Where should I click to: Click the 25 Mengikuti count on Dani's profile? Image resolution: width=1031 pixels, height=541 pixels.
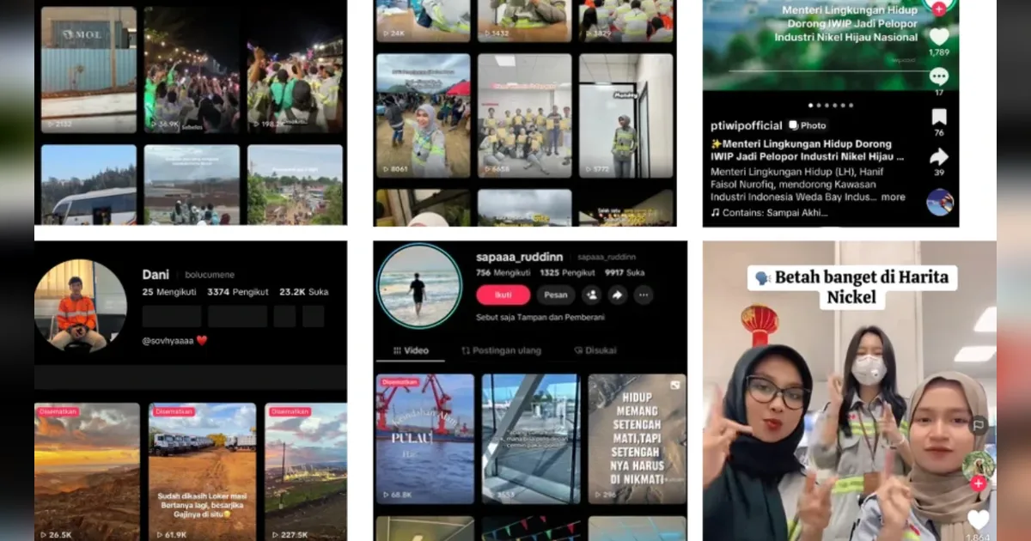[168, 293]
